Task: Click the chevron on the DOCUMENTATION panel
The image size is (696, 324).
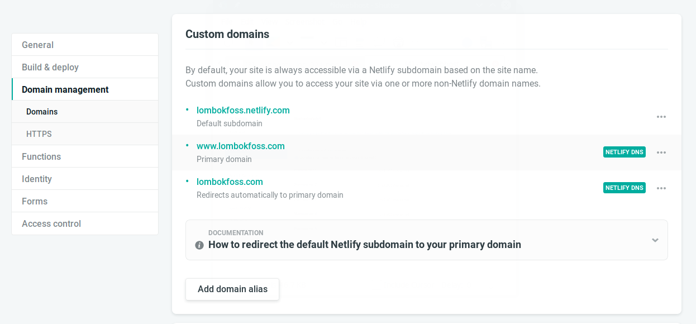Action: [654, 240]
